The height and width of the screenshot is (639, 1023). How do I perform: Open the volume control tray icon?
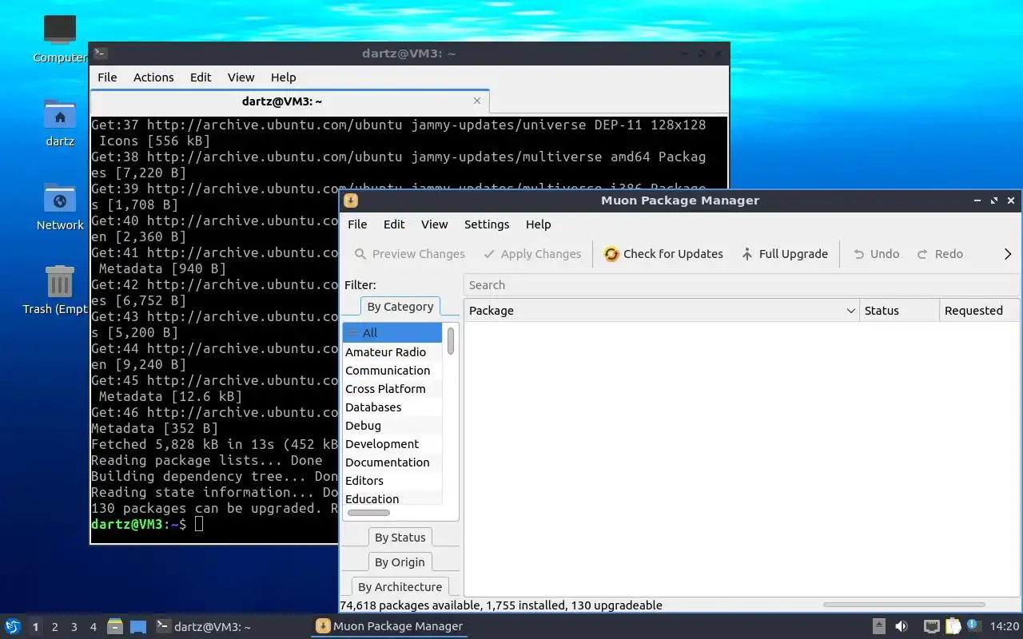tap(902, 626)
